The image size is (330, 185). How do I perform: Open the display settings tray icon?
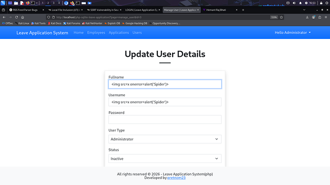click(288, 3)
